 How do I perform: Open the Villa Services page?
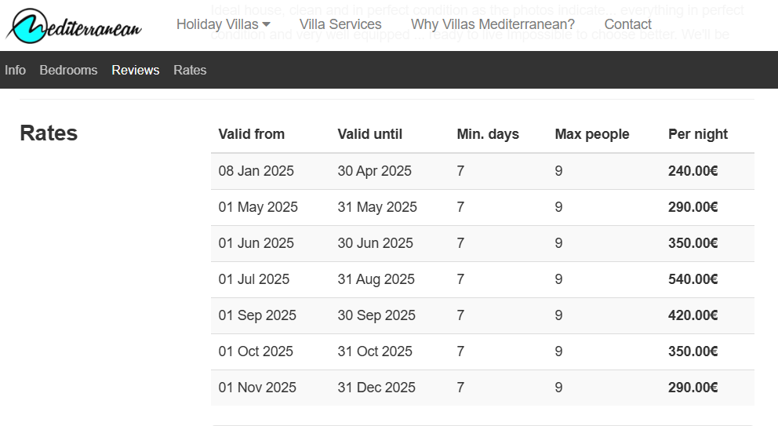[340, 24]
